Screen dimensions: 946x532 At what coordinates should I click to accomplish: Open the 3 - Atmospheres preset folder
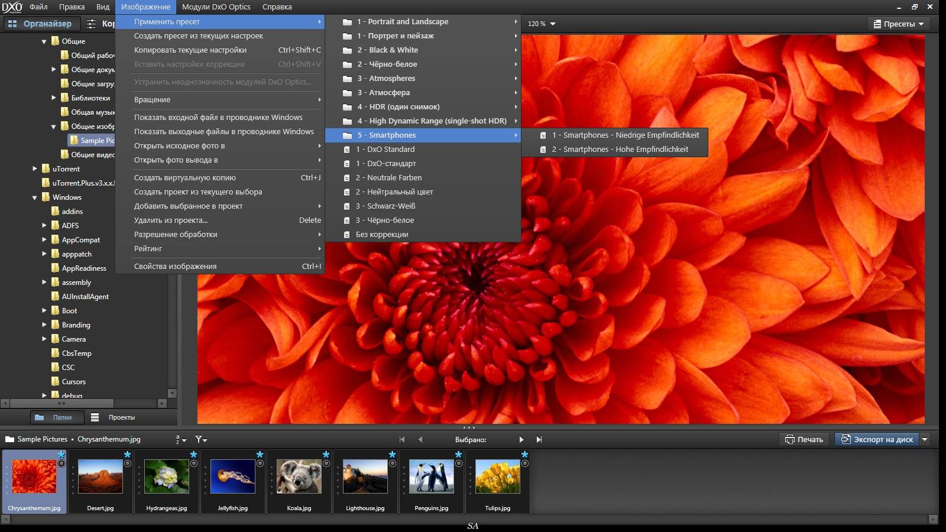423,79
